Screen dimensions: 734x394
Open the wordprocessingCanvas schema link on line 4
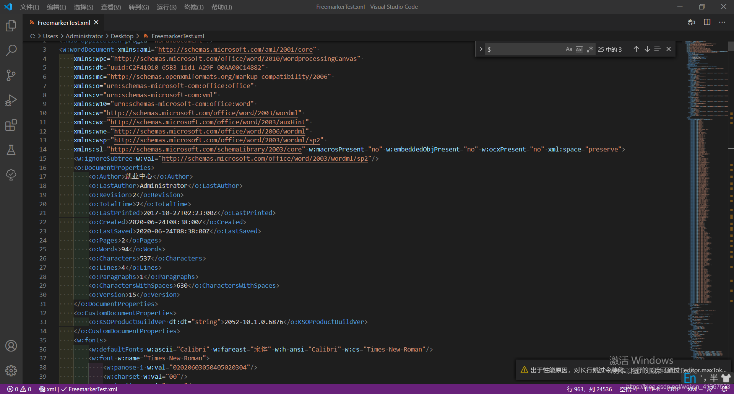coord(235,59)
